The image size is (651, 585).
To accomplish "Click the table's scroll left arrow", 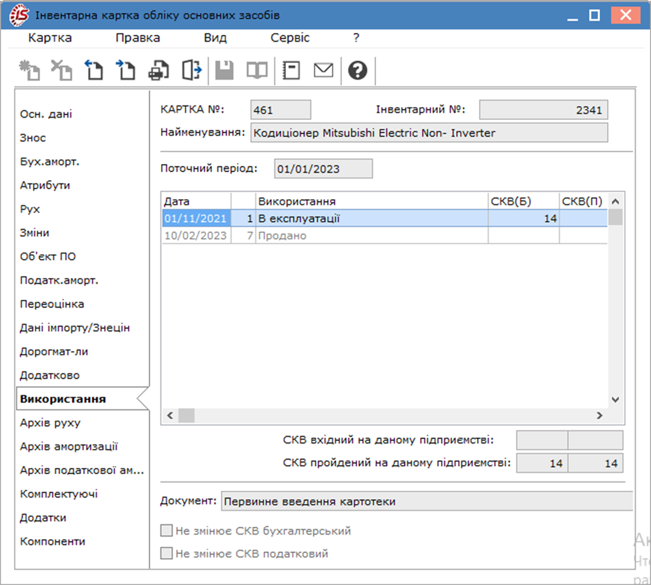I will 170,415.
